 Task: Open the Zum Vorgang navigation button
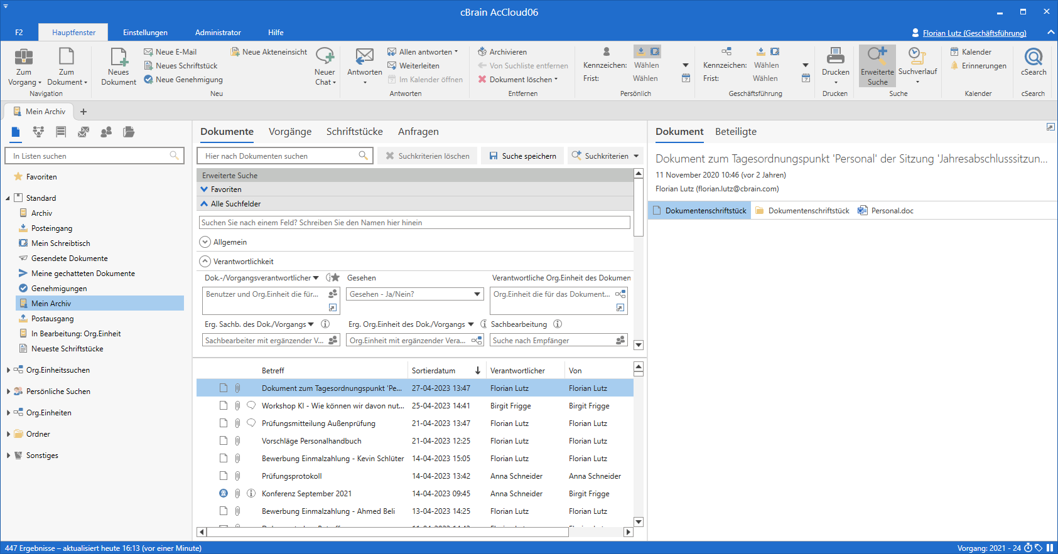(24, 67)
